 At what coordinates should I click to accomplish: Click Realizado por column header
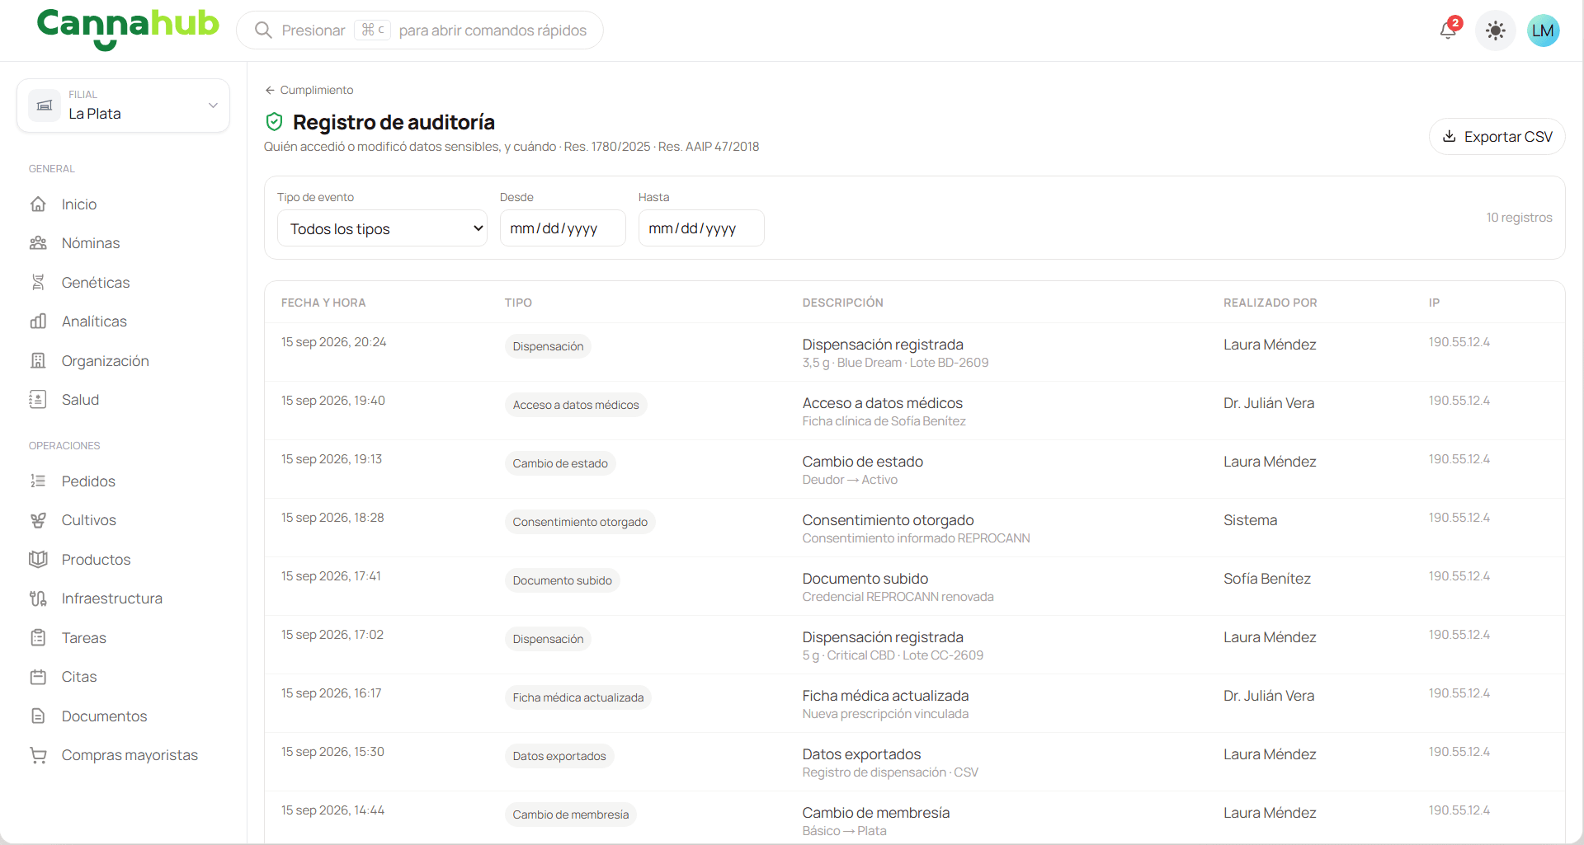coord(1270,303)
